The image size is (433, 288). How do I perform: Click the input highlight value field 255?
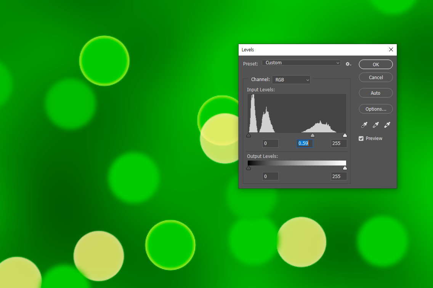pos(339,143)
